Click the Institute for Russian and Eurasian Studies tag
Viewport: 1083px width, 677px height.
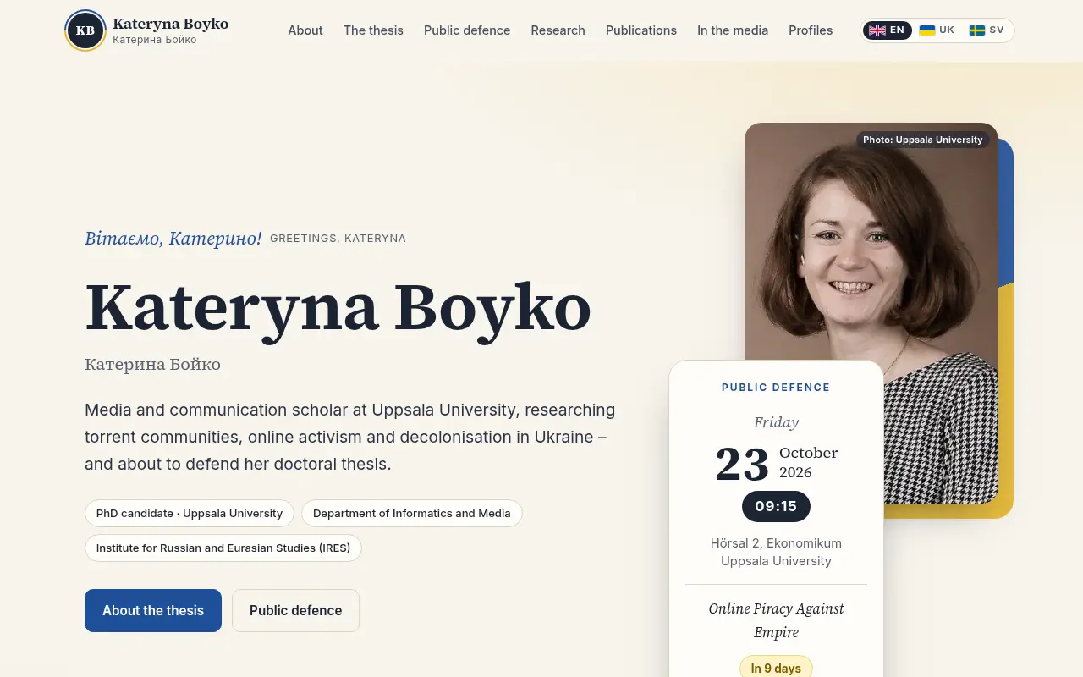(223, 548)
